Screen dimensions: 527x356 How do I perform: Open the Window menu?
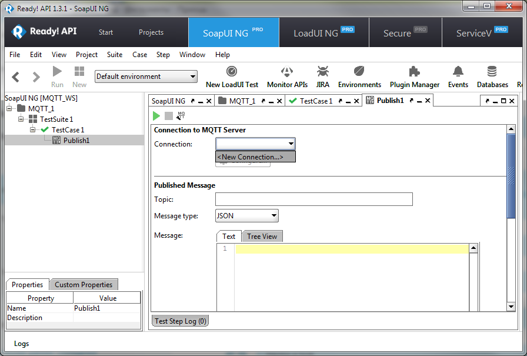[192, 55]
